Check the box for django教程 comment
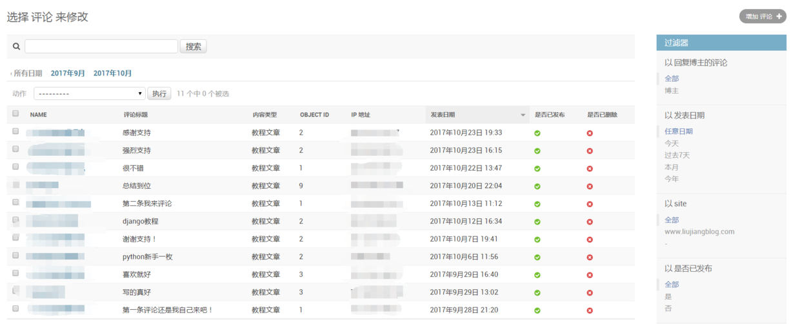The height and width of the screenshot is (324, 800). click(15, 220)
